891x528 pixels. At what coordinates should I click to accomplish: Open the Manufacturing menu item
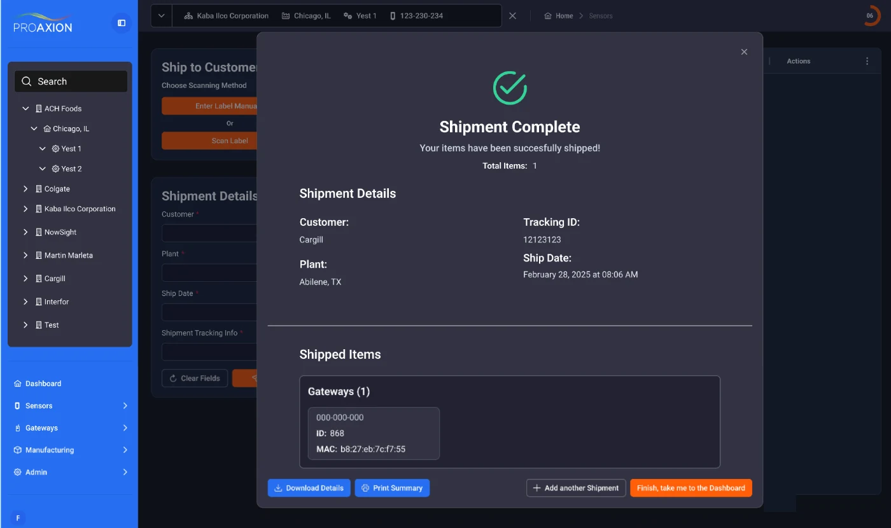(71, 450)
